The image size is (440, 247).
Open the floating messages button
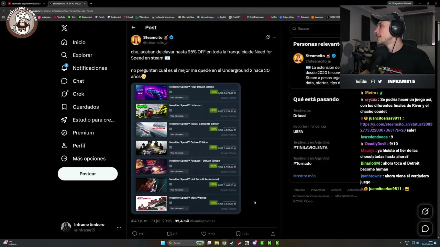pyautogui.click(x=425, y=229)
